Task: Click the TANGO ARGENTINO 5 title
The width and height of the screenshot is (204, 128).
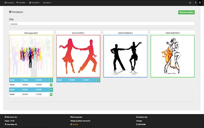Action: point(172,33)
